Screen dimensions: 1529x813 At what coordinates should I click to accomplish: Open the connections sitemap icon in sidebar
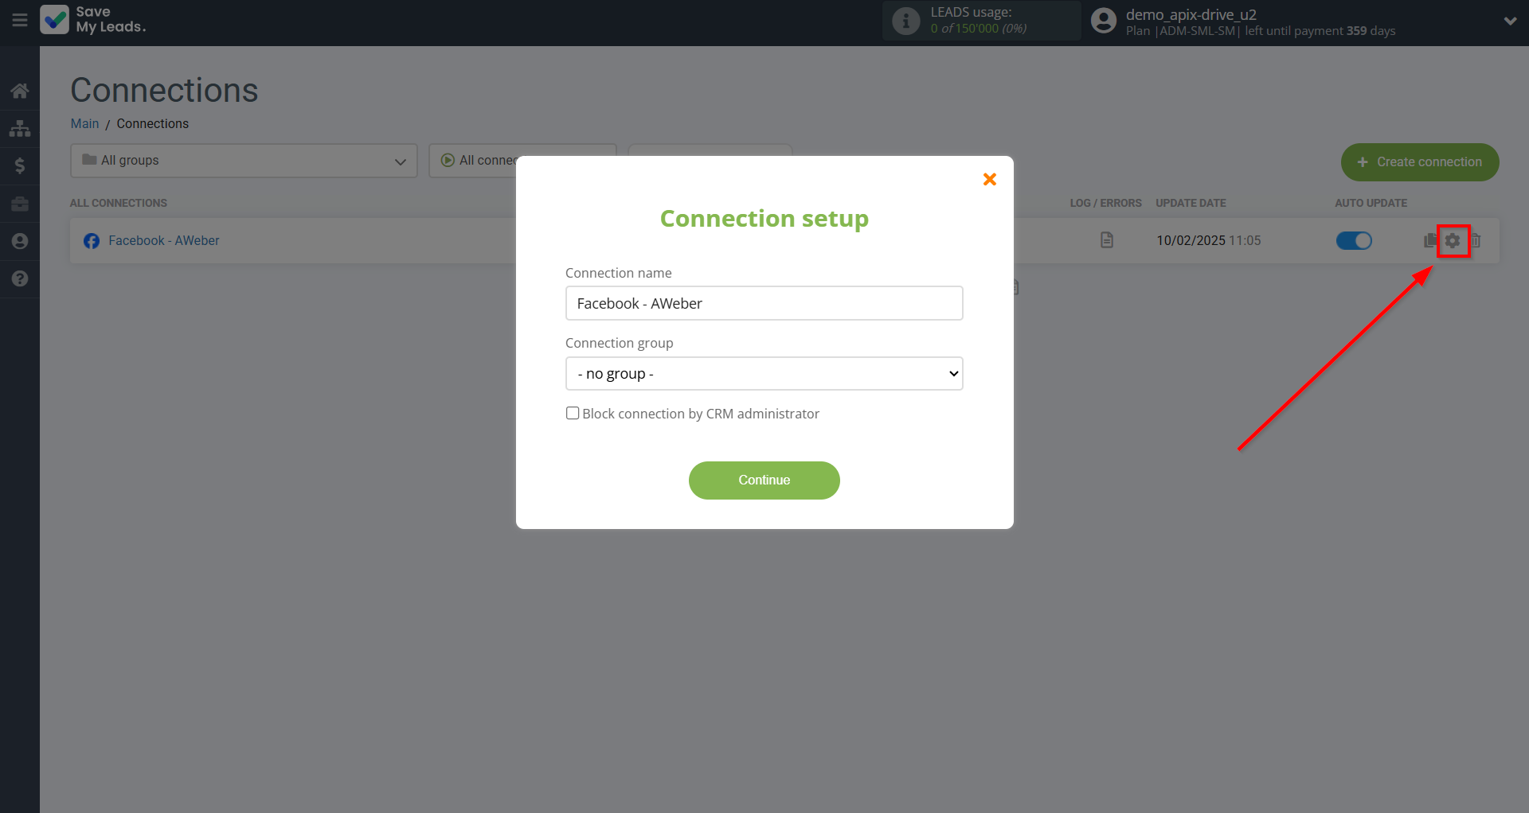pyautogui.click(x=20, y=128)
